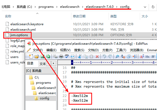The height and width of the screenshot is (110, 157).
Task: Open the 文档(D) menu
Action: (x=93, y=50)
